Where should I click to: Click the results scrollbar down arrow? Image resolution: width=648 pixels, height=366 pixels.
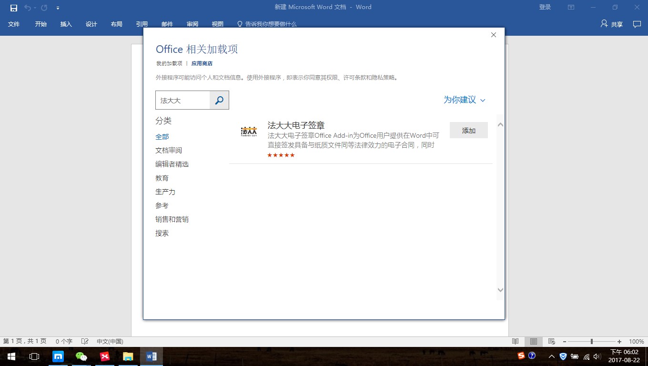coord(500,290)
